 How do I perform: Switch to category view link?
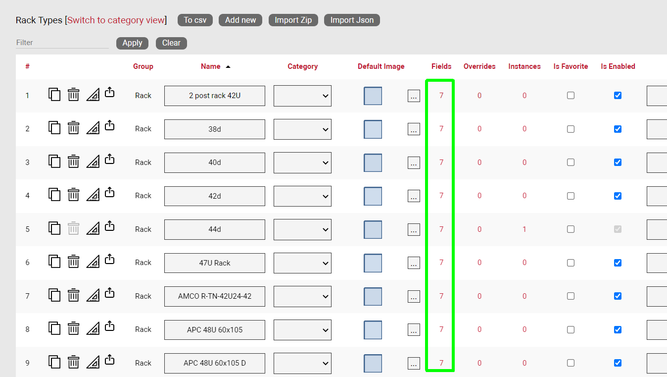coord(116,20)
